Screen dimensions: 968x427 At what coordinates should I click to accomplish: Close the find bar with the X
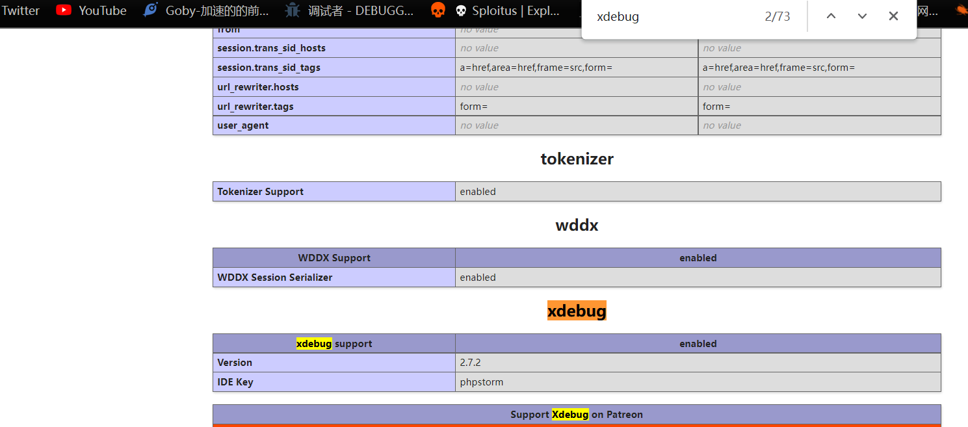[893, 16]
